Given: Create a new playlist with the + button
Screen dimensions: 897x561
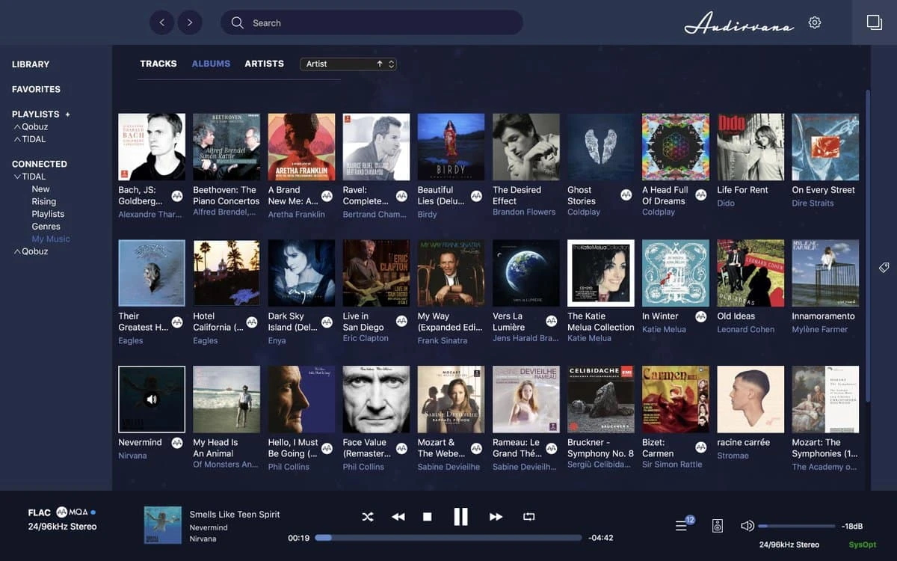Looking at the screenshot, I should coord(68,114).
